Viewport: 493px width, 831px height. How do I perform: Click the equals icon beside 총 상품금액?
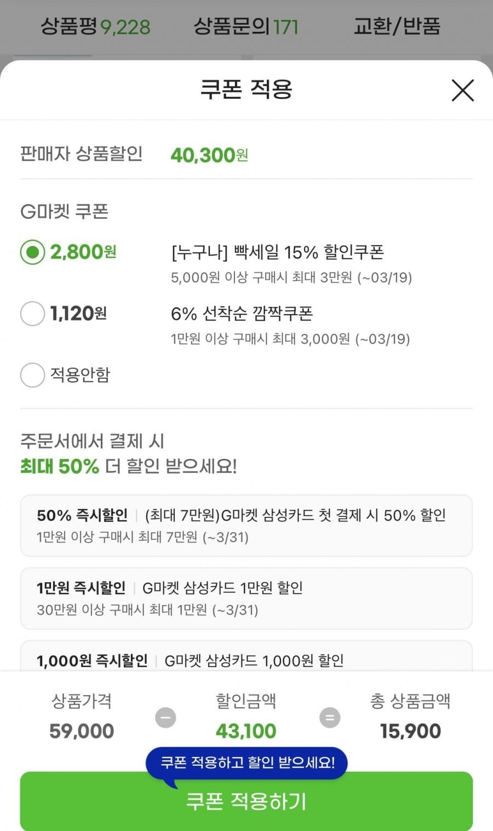[x=330, y=718]
